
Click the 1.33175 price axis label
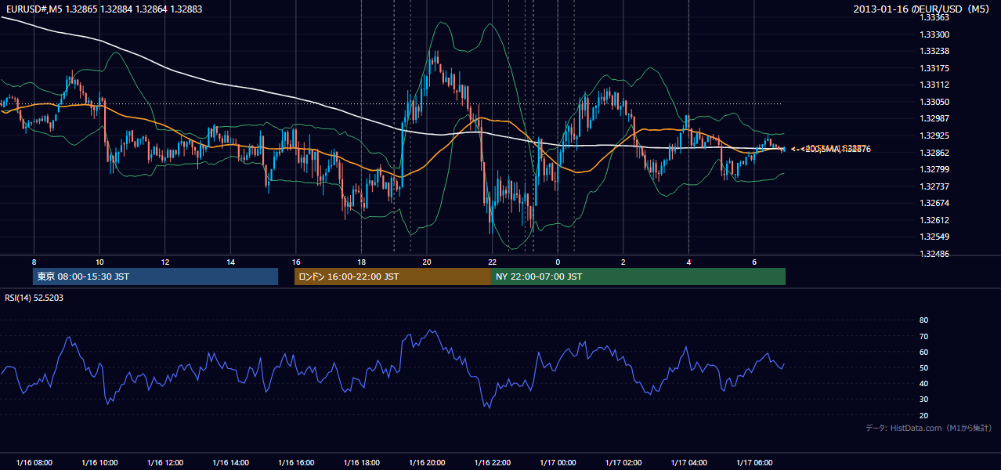pos(934,68)
